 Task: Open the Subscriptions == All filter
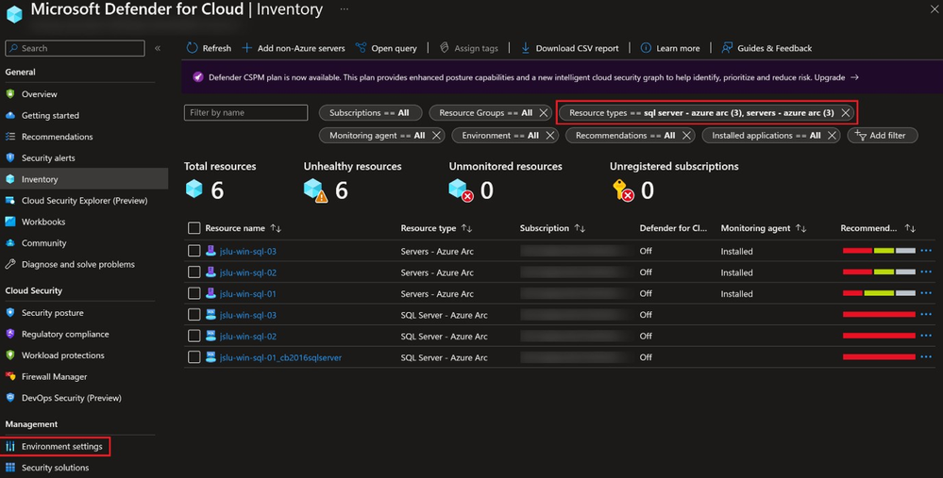pyautogui.click(x=370, y=113)
